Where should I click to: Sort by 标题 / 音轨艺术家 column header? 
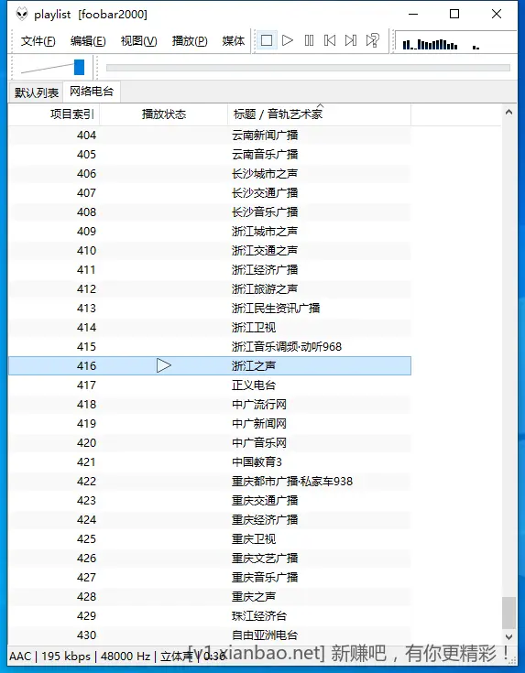point(319,114)
